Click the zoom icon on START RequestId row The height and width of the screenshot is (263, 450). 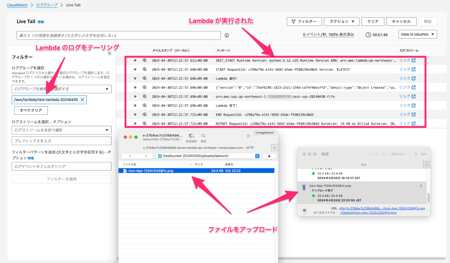(x=145, y=69)
